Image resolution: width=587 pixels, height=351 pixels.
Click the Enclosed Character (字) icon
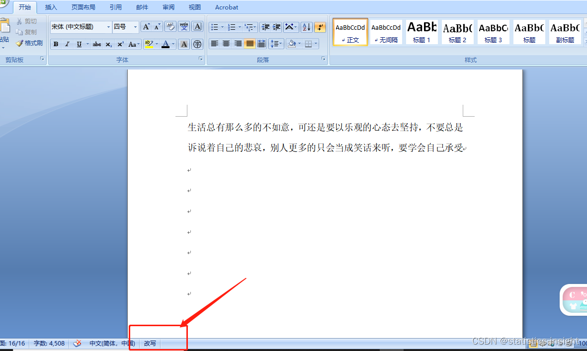(197, 44)
